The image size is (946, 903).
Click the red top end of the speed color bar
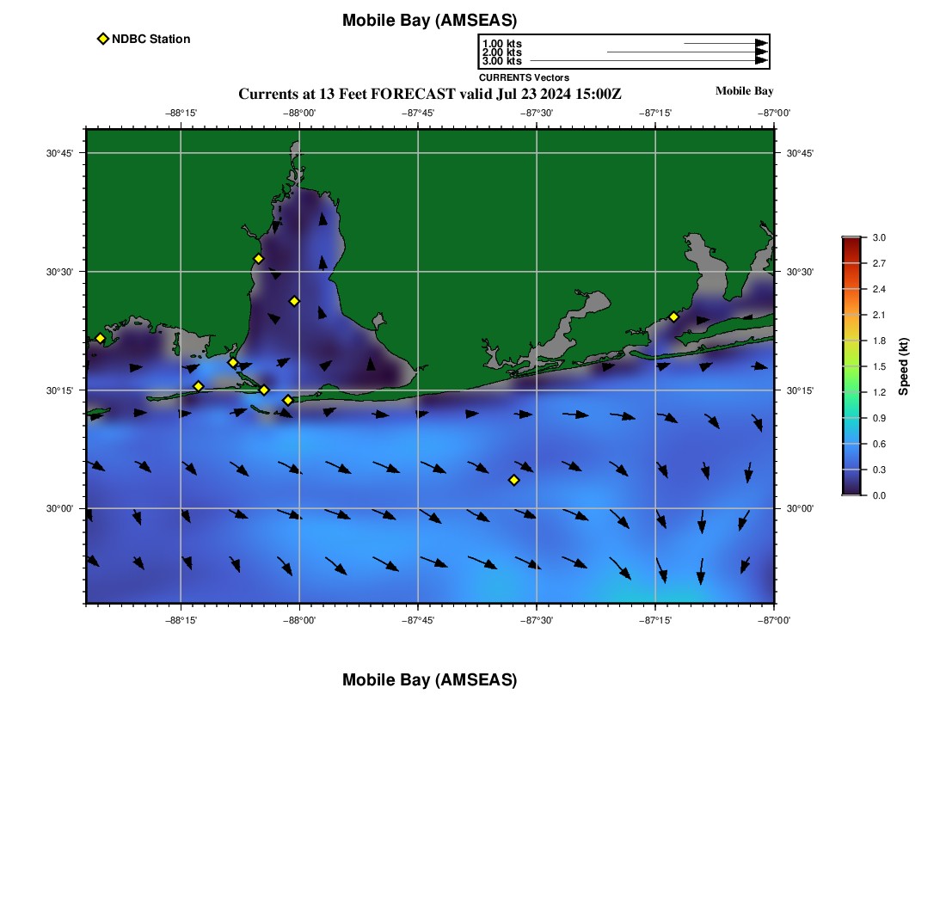[x=851, y=242]
